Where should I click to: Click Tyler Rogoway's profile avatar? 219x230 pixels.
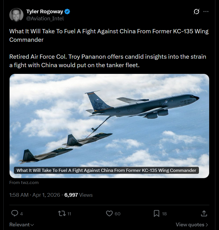point(16,15)
